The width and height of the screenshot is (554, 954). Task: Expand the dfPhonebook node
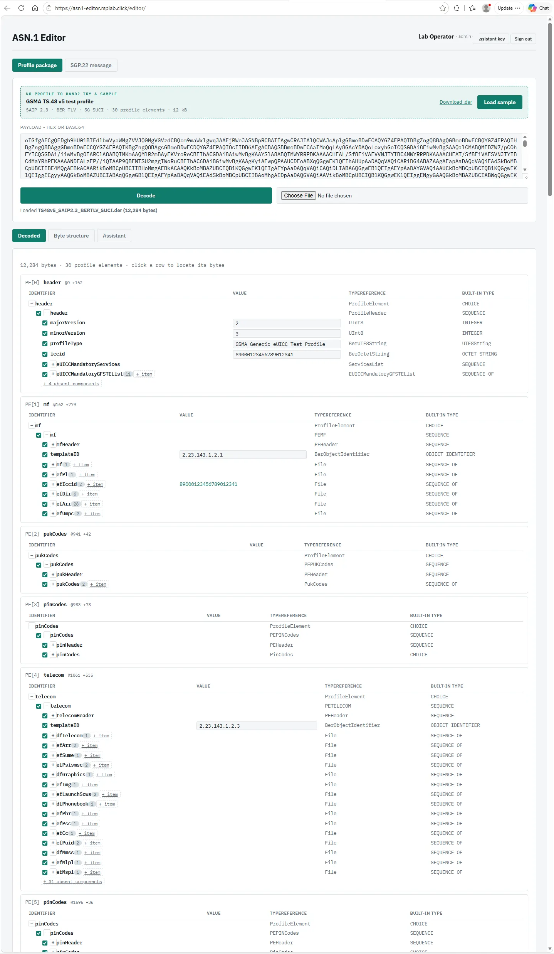coord(53,804)
